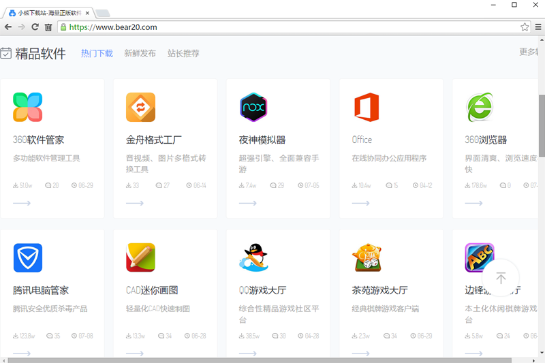Open the 茶苑游戏大厅 title link

coord(379,290)
